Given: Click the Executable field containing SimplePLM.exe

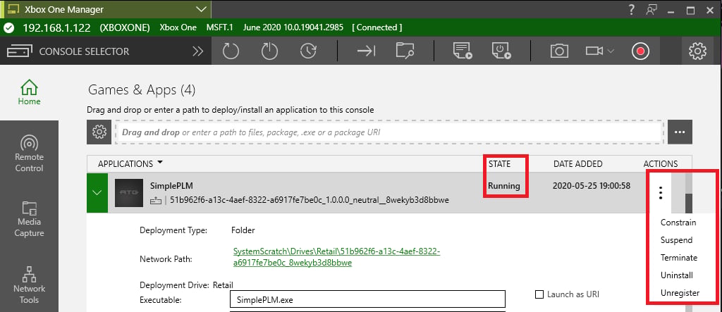Looking at the screenshot, I should point(367,299).
